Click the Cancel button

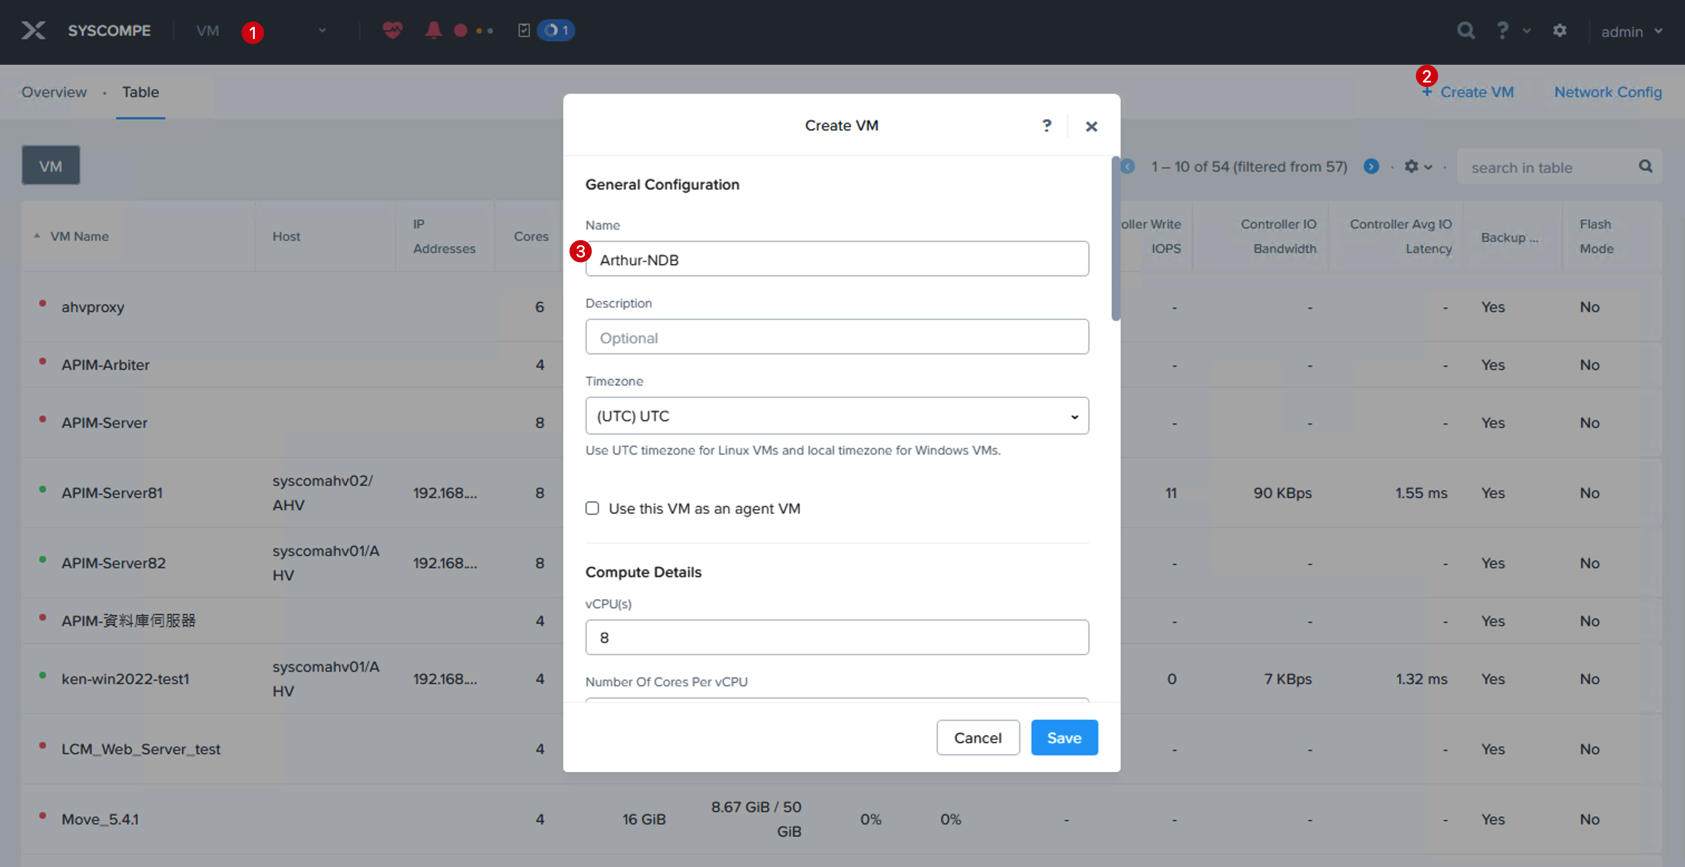point(977,738)
